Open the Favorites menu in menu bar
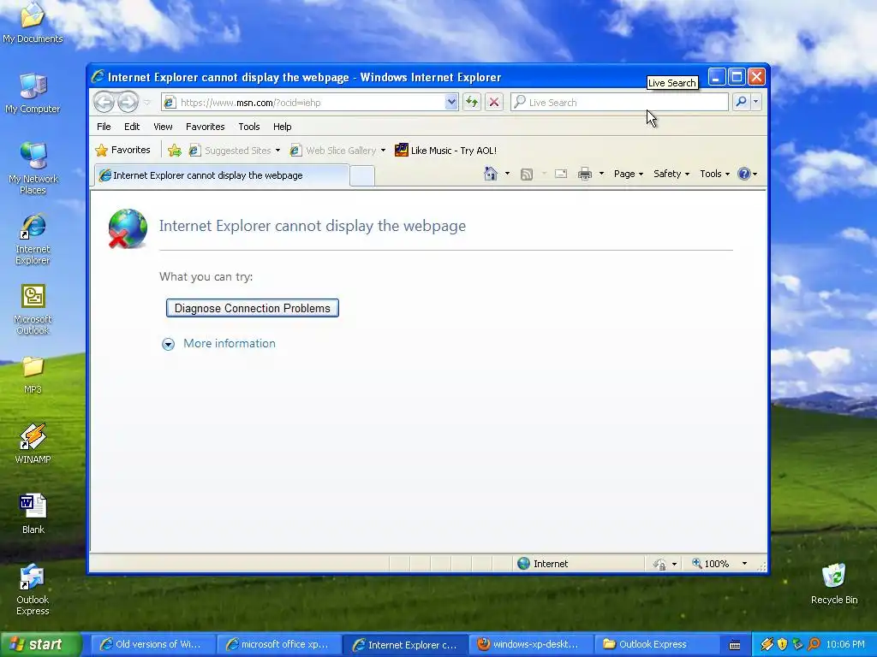 [206, 127]
